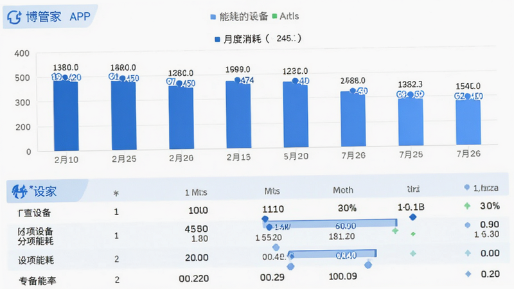Click the circle icon beside 0.90

click(x=468, y=225)
